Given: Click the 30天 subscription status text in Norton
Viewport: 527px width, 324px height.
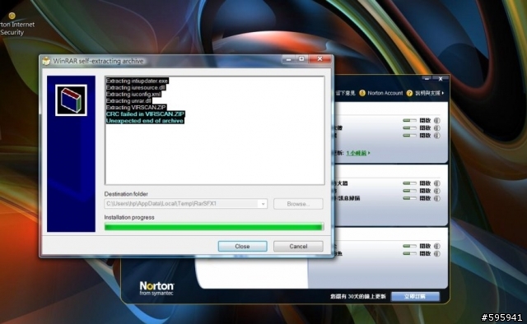Looking at the screenshot, I should (358, 297).
